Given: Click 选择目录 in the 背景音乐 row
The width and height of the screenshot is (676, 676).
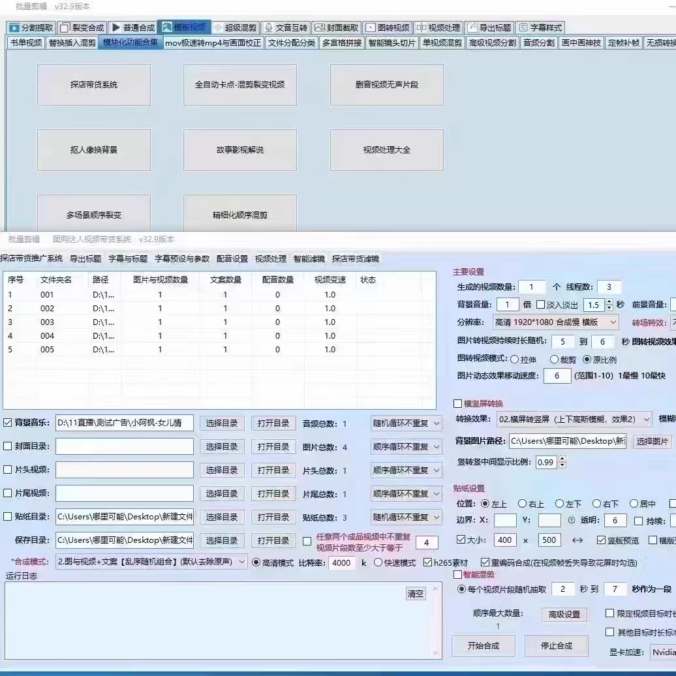Looking at the screenshot, I should 222,423.
